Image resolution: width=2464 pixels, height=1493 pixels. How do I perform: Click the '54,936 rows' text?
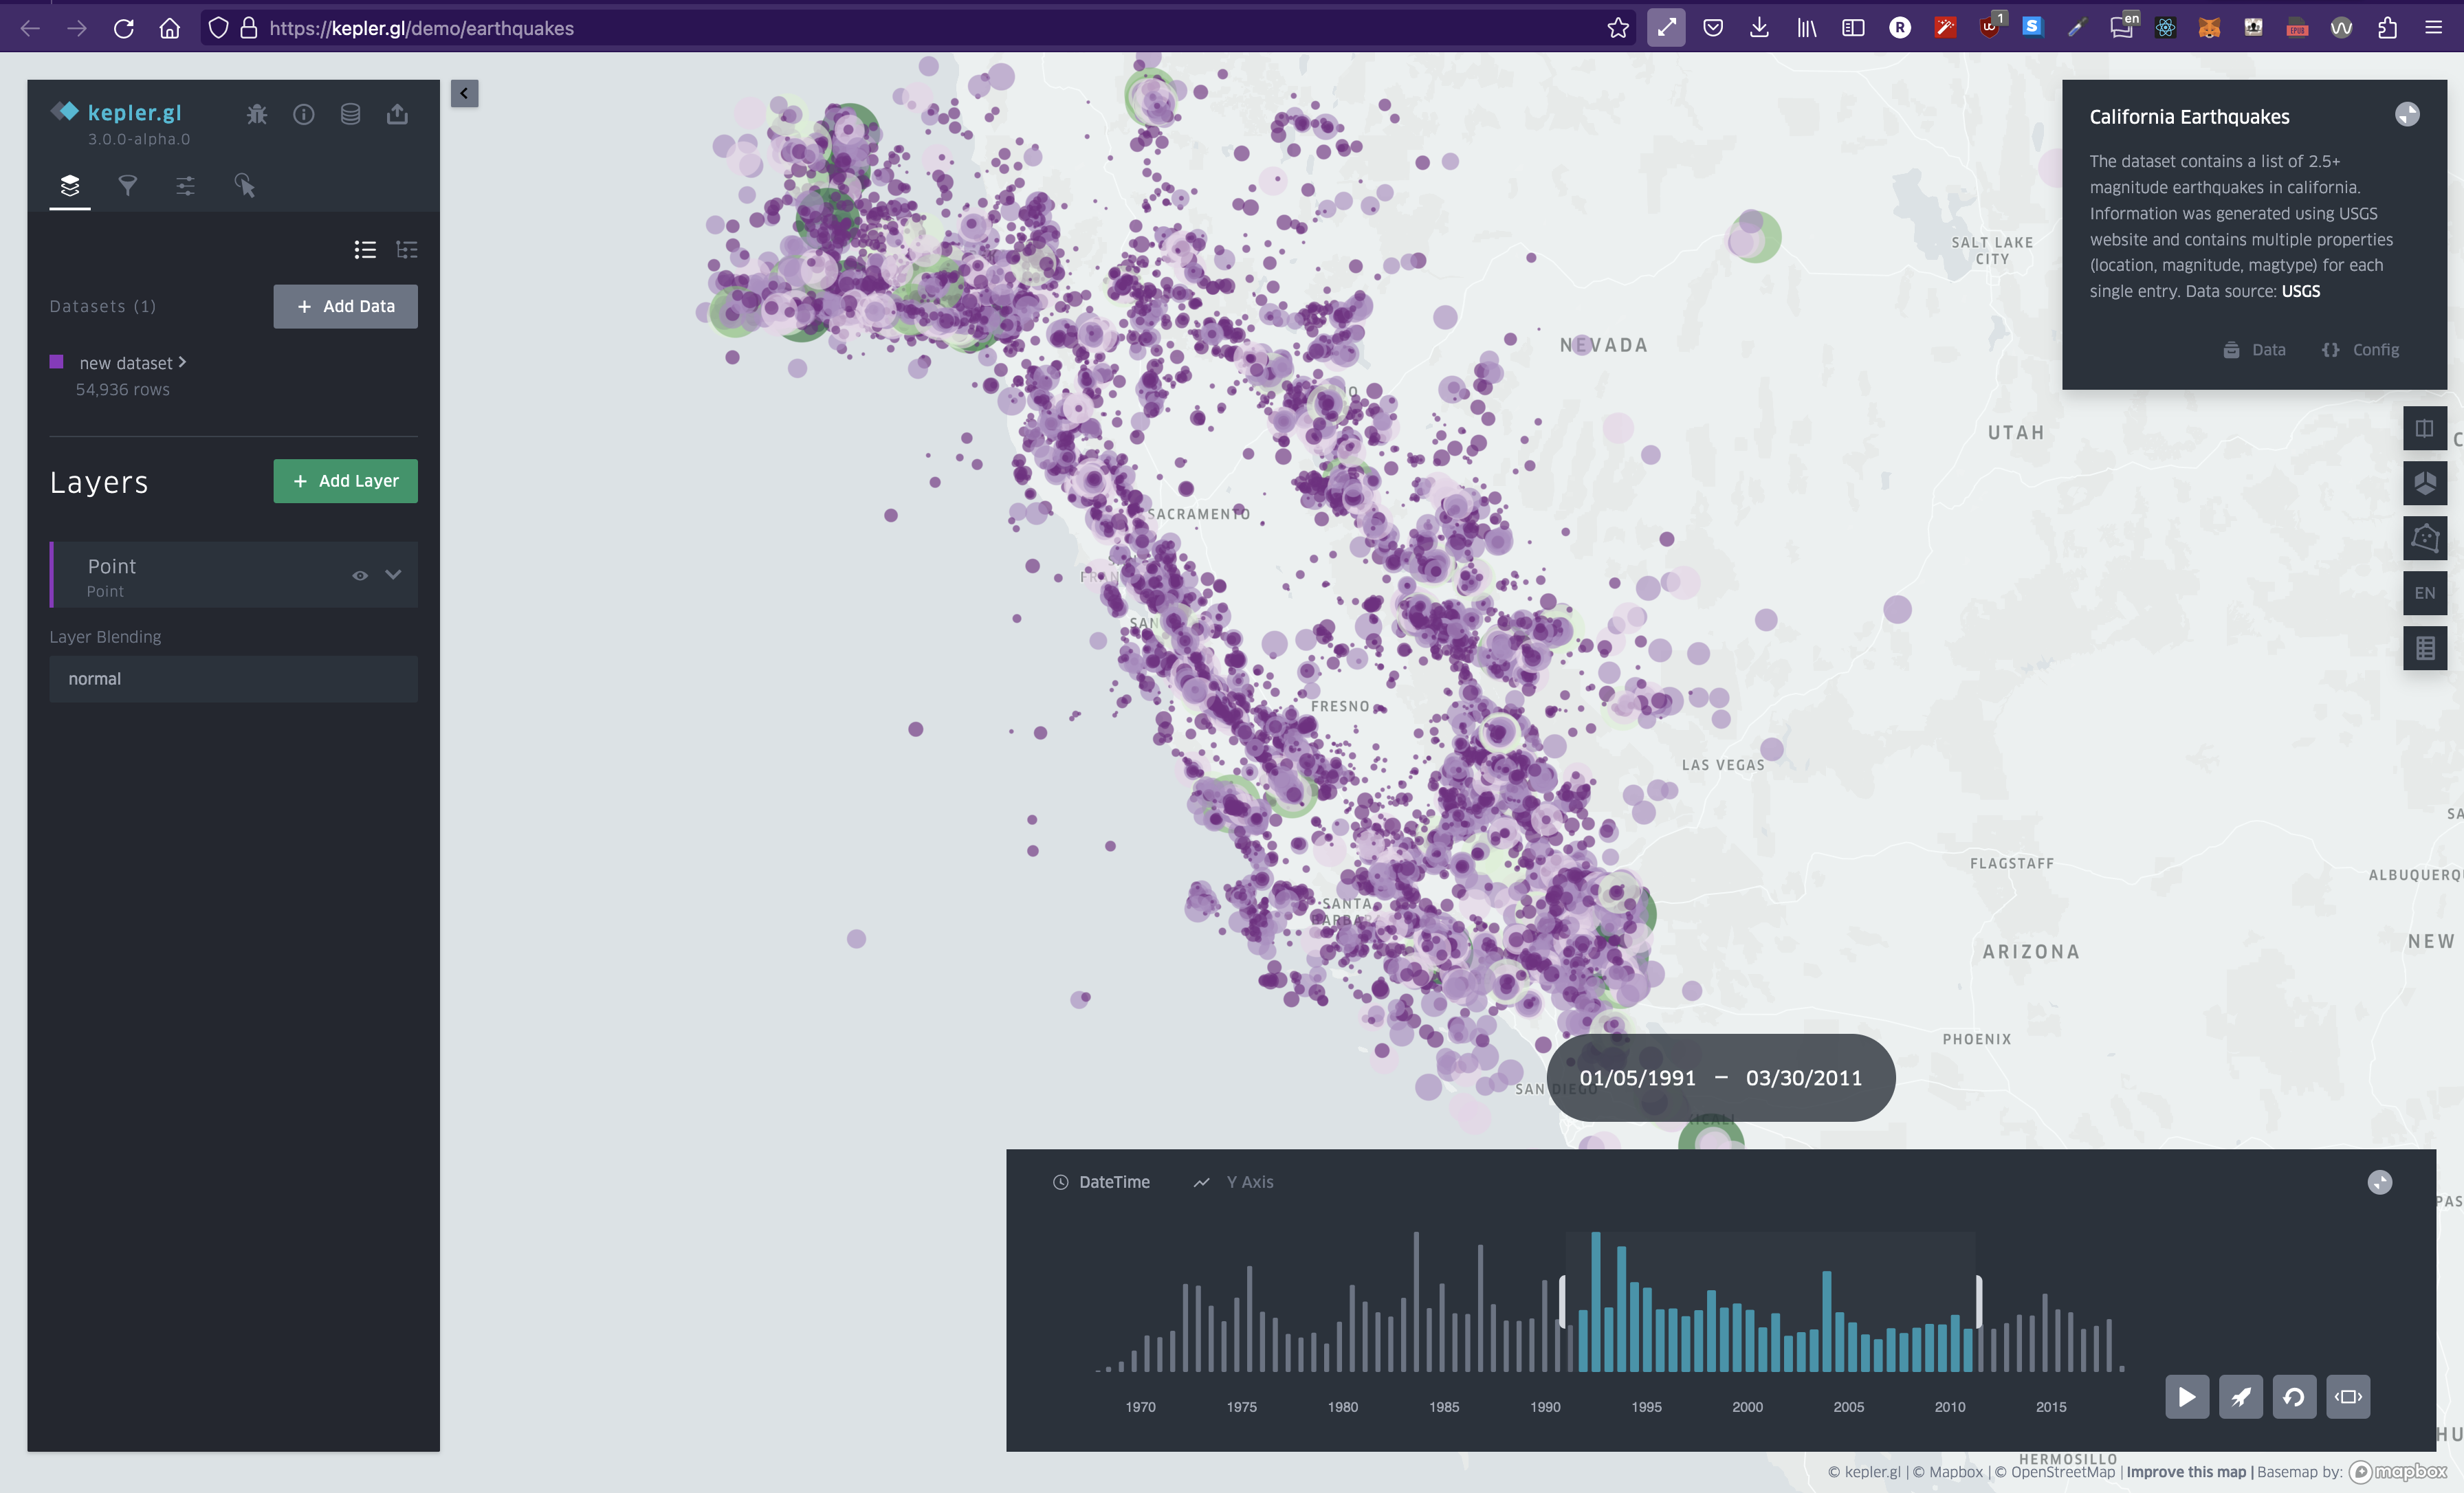(x=123, y=390)
